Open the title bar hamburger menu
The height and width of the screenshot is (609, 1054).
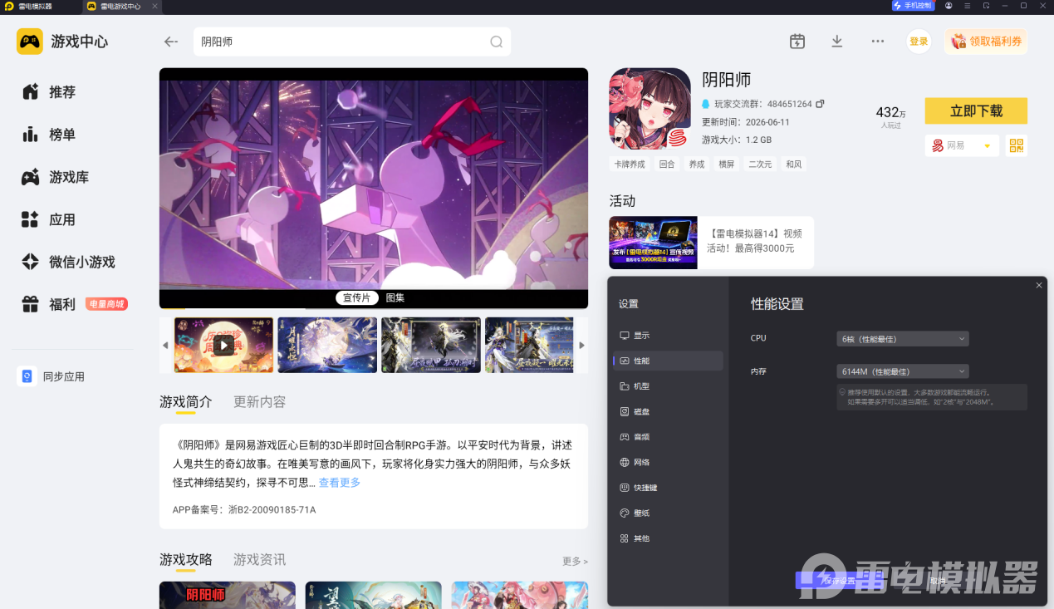(967, 6)
